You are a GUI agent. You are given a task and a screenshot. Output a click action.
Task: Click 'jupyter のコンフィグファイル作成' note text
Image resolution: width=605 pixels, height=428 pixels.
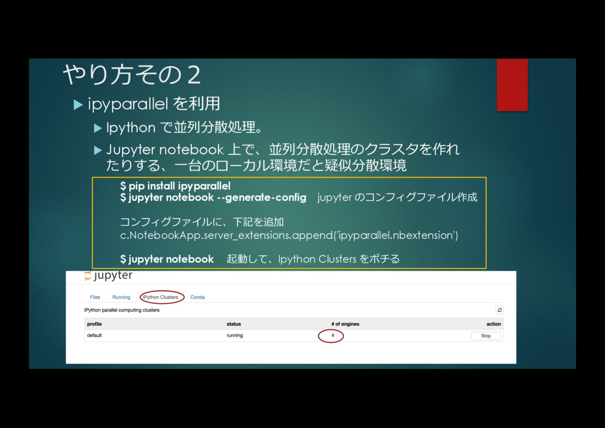pyautogui.click(x=398, y=197)
